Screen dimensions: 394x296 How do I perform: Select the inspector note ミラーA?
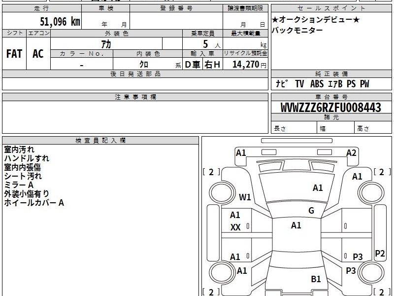[19, 185]
